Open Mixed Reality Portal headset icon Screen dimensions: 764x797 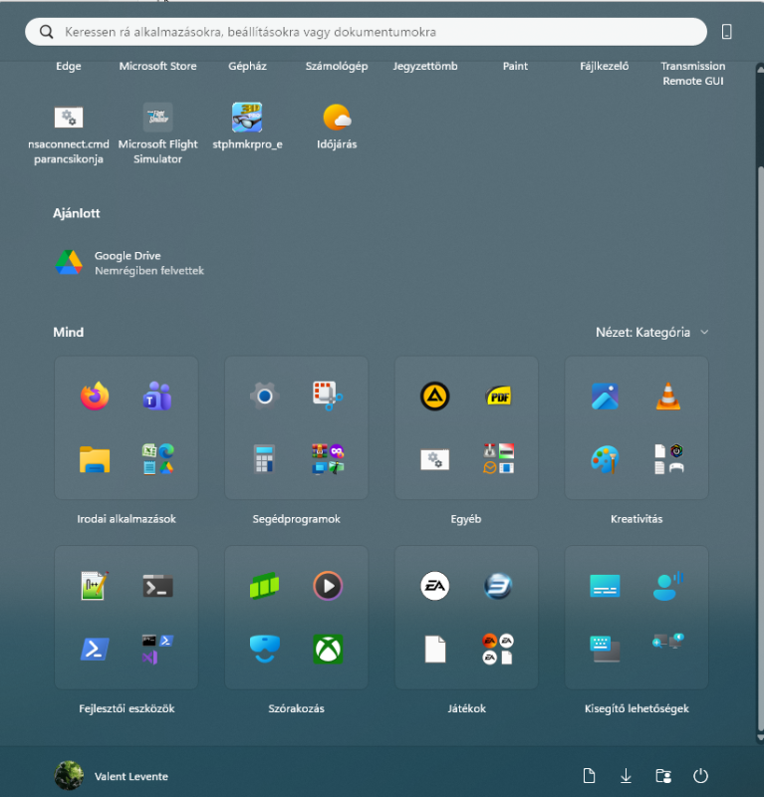(x=264, y=650)
